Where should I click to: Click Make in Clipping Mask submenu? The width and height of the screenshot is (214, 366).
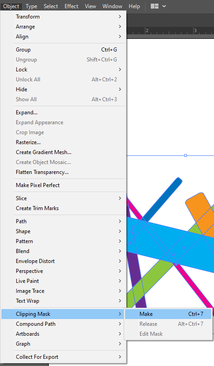168,314
